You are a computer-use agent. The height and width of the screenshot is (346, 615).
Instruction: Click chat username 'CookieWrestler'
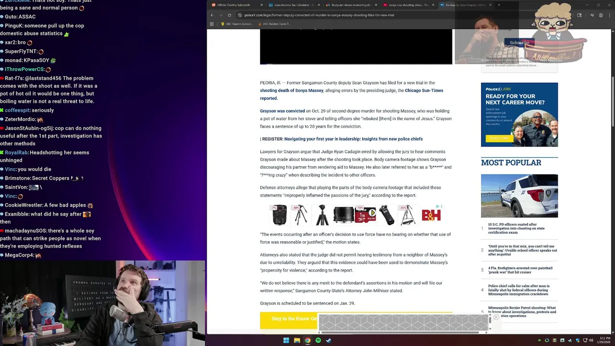pos(24,205)
